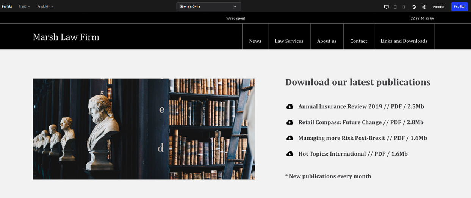Click cloud download icon beside Hot Topics: International
The height and width of the screenshot is (198, 471).
[x=289, y=154]
